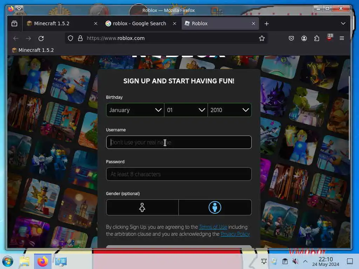Open the Extensions puzzle icon

tap(317, 38)
